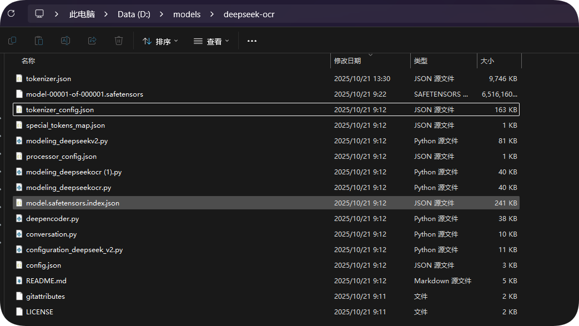Click the copy icon in toolbar
The width and height of the screenshot is (579, 326).
click(12, 41)
